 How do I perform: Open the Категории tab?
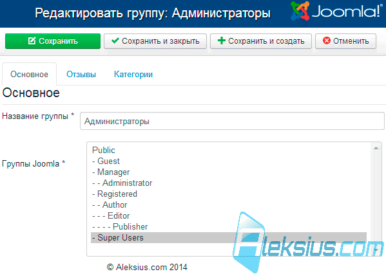[x=133, y=74]
